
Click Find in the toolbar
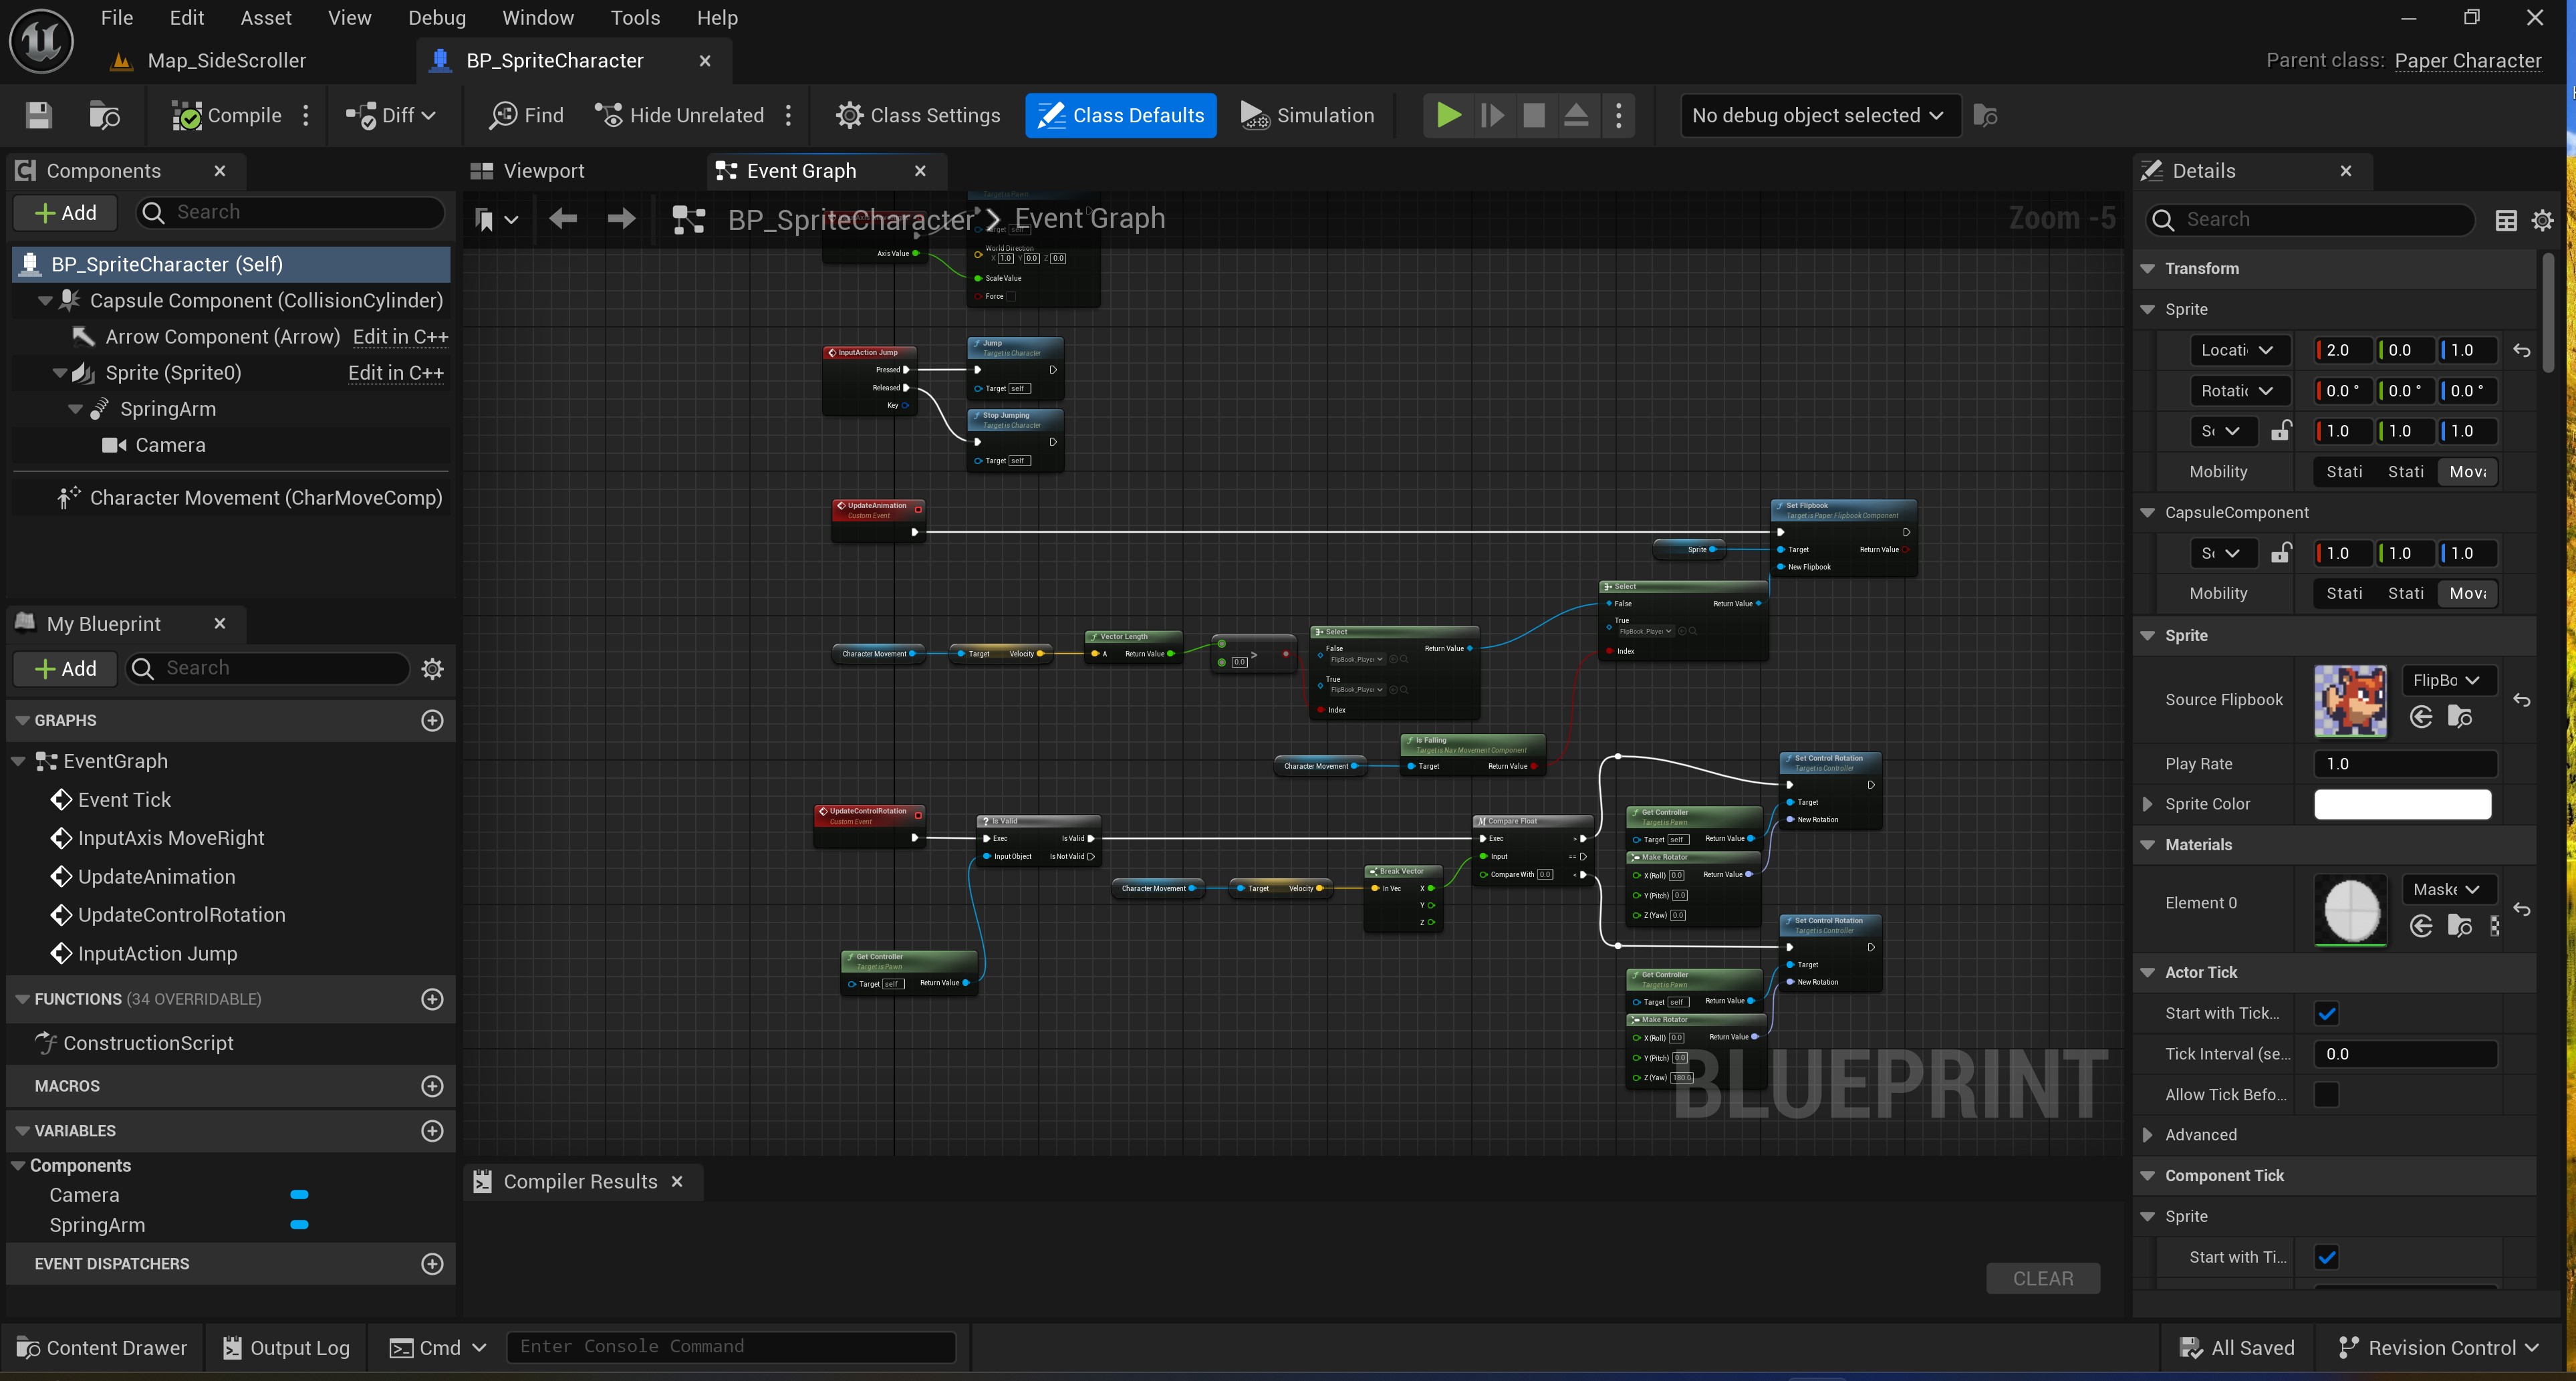point(527,115)
